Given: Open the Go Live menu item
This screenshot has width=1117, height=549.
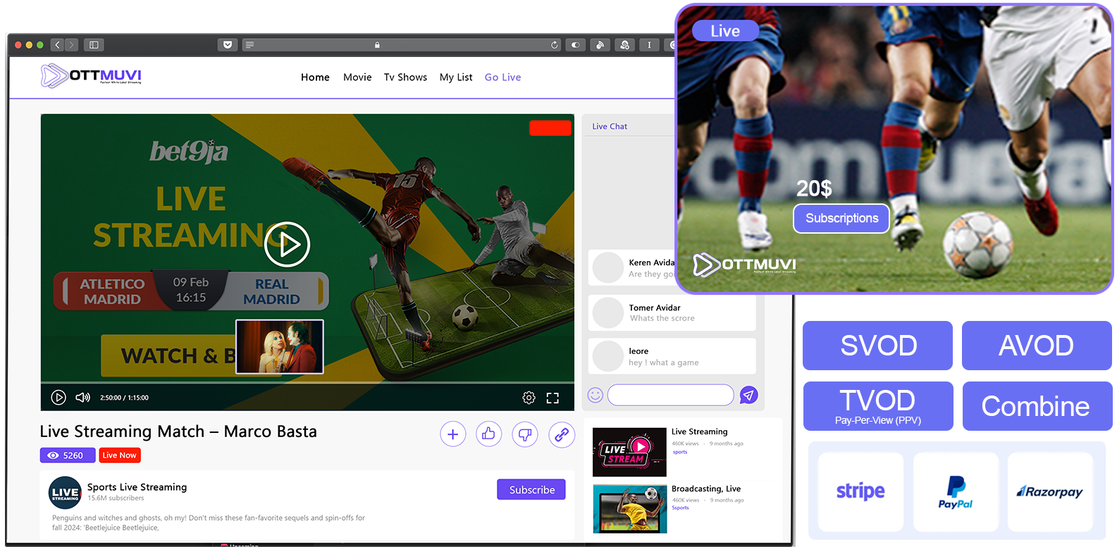Looking at the screenshot, I should (502, 77).
